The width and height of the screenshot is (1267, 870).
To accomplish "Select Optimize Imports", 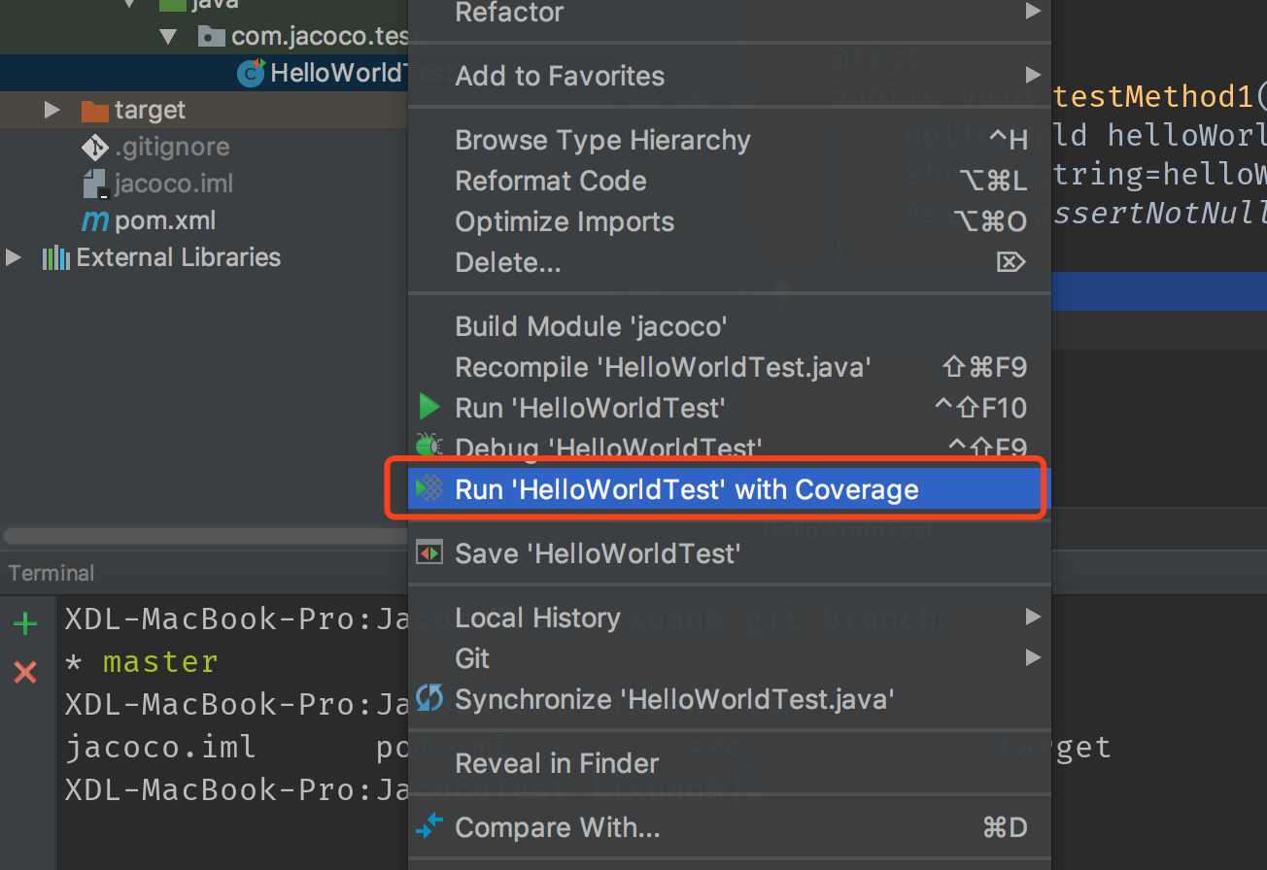I will tap(729, 221).
